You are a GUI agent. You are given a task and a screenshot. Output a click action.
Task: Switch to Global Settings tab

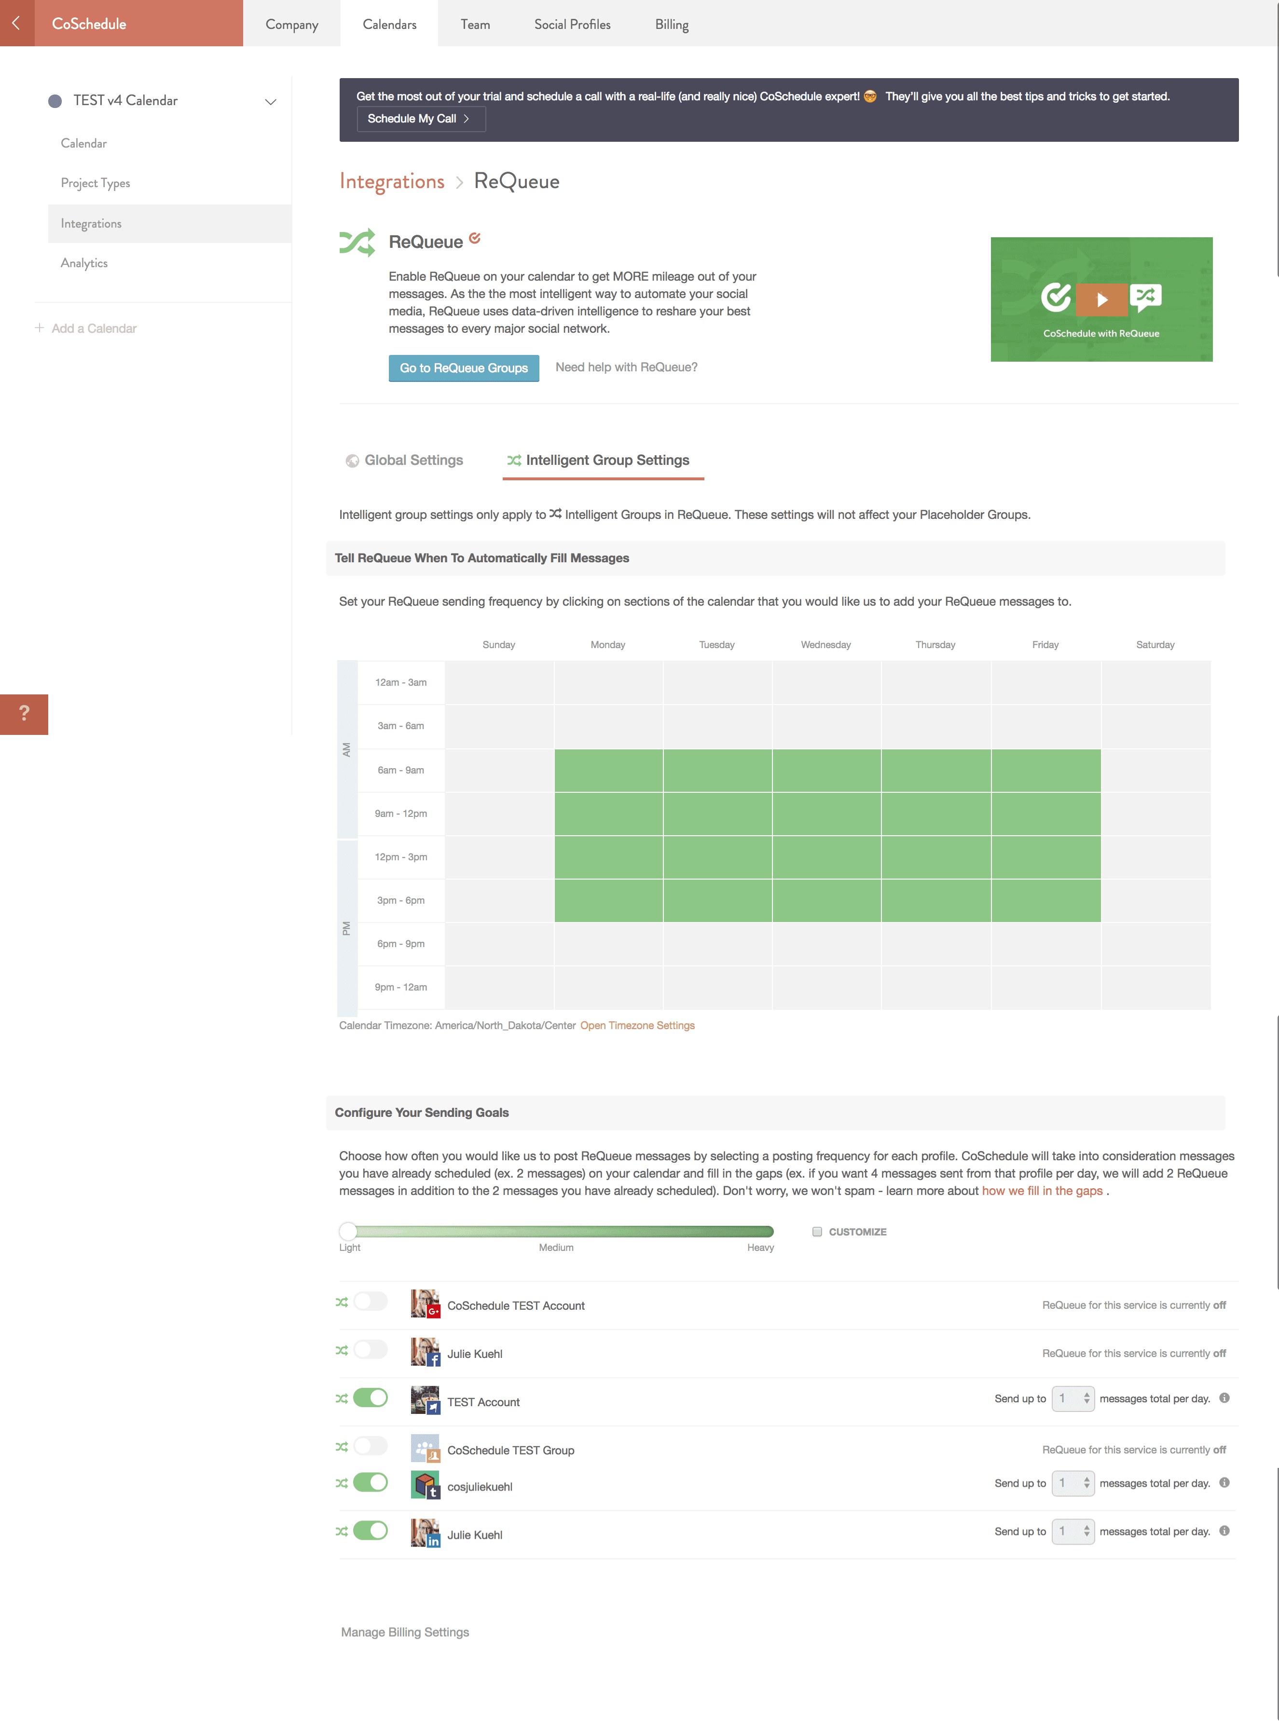[404, 461]
